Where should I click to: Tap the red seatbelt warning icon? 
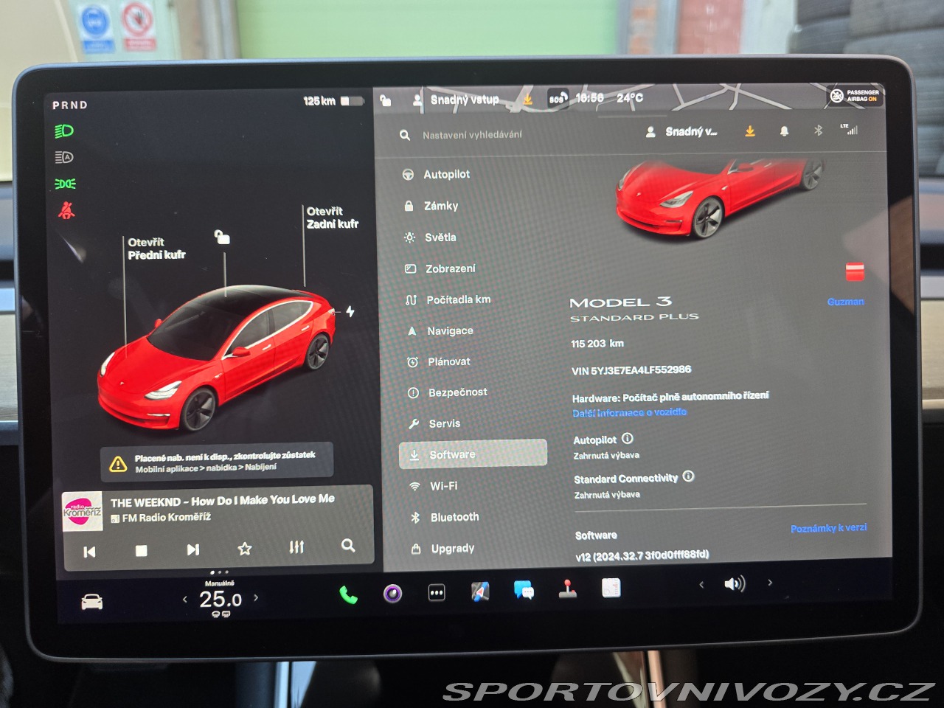(66, 211)
